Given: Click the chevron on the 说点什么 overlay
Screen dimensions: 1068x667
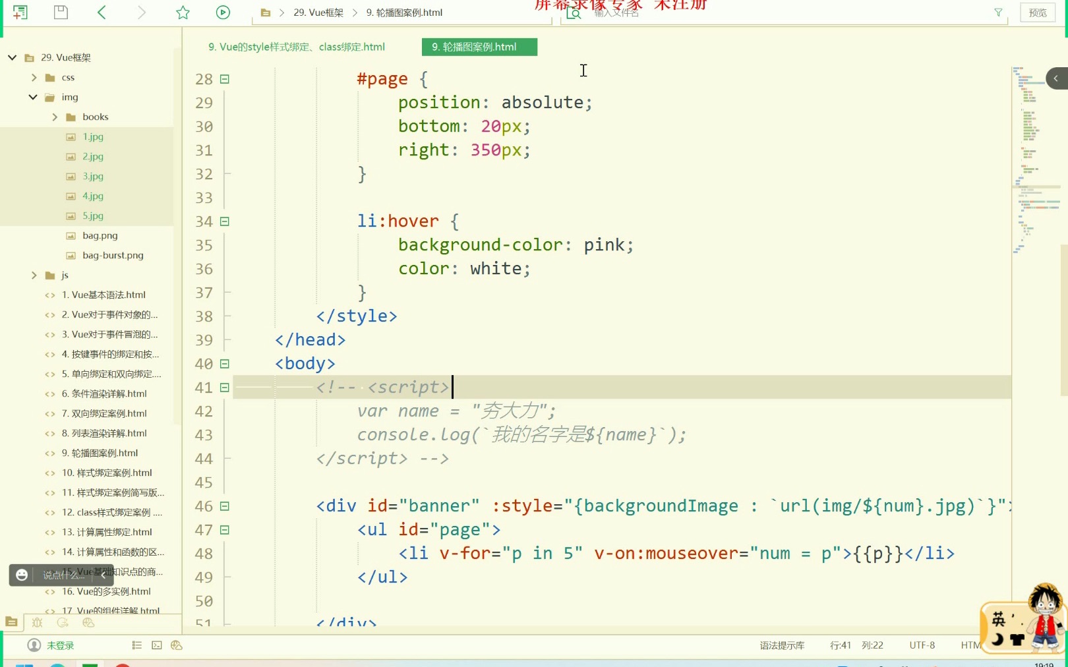Looking at the screenshot, I should (104, 575).
